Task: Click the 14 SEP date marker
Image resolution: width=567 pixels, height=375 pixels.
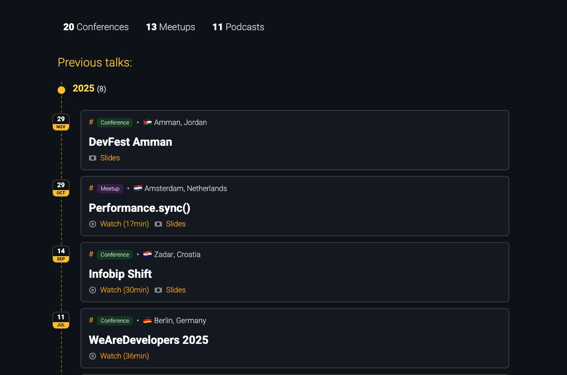Action: tap(61, 254)
